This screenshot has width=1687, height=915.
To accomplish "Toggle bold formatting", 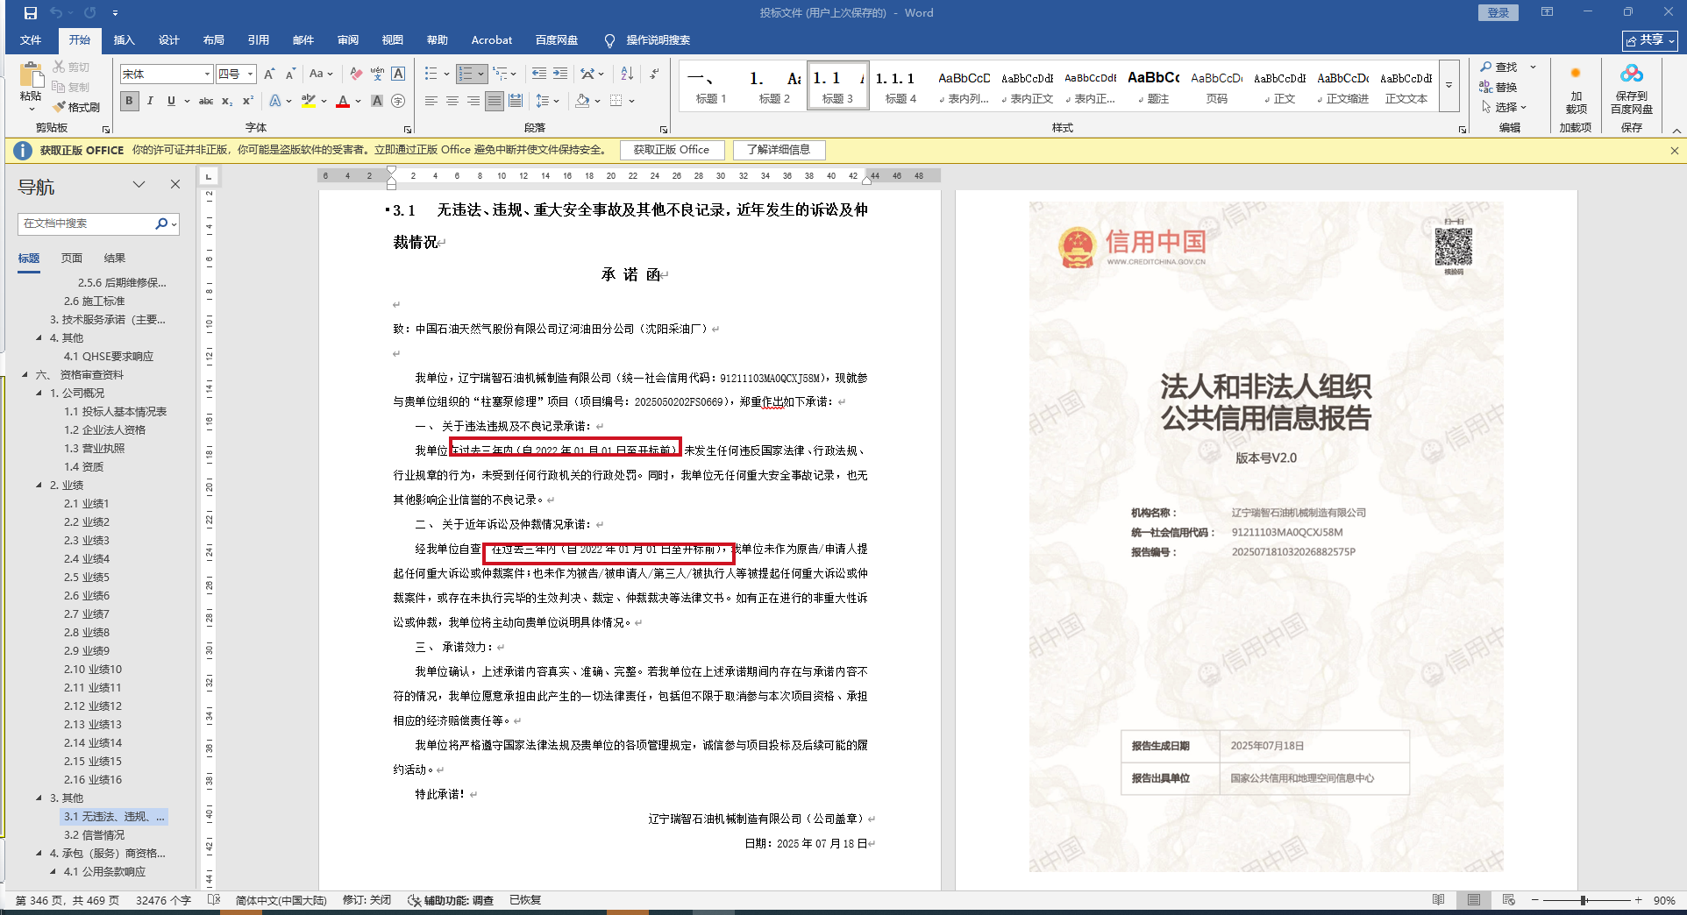I will point(130,101).
